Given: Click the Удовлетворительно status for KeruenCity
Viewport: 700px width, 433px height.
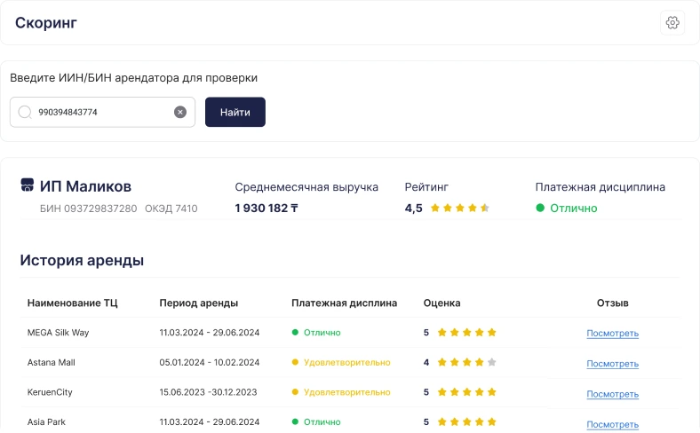Looking at the screenshot, I should coord(346,392).
